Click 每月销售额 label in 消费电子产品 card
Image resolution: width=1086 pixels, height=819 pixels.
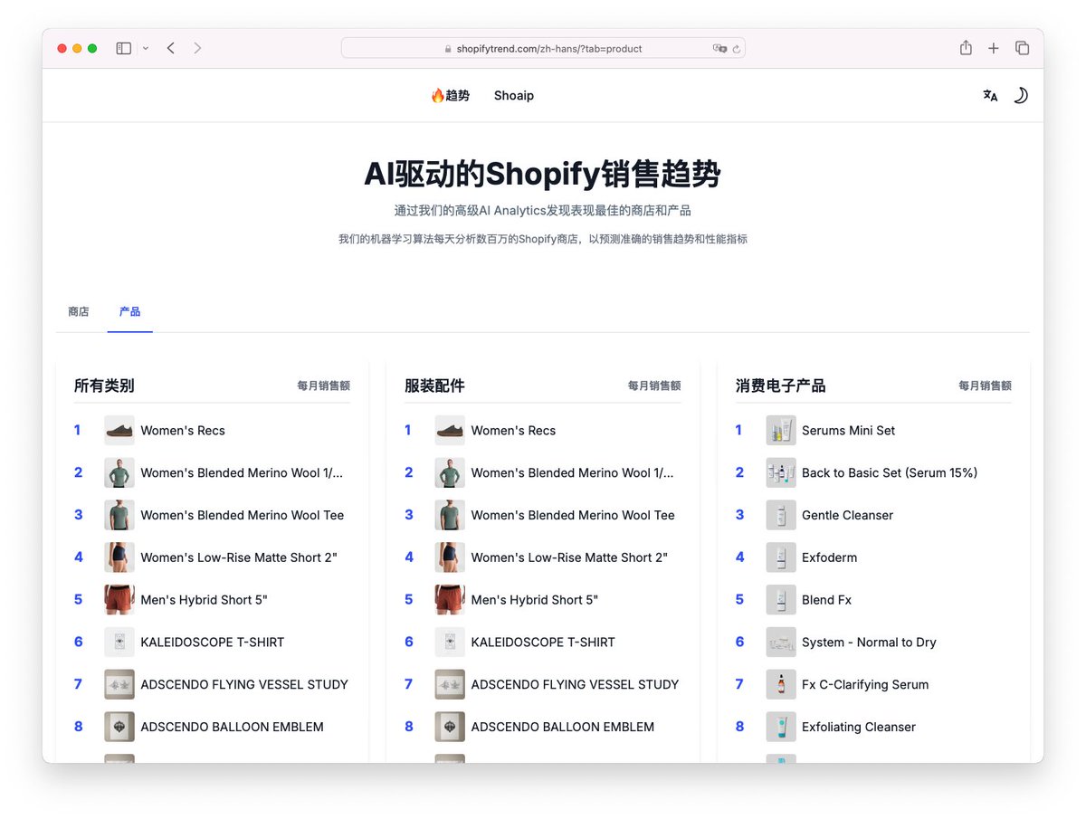click(x=985, y=386)
